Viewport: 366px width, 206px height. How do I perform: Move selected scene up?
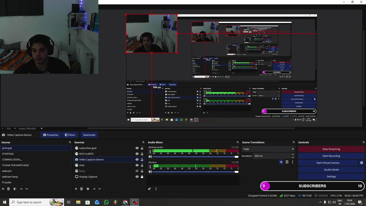21,189
